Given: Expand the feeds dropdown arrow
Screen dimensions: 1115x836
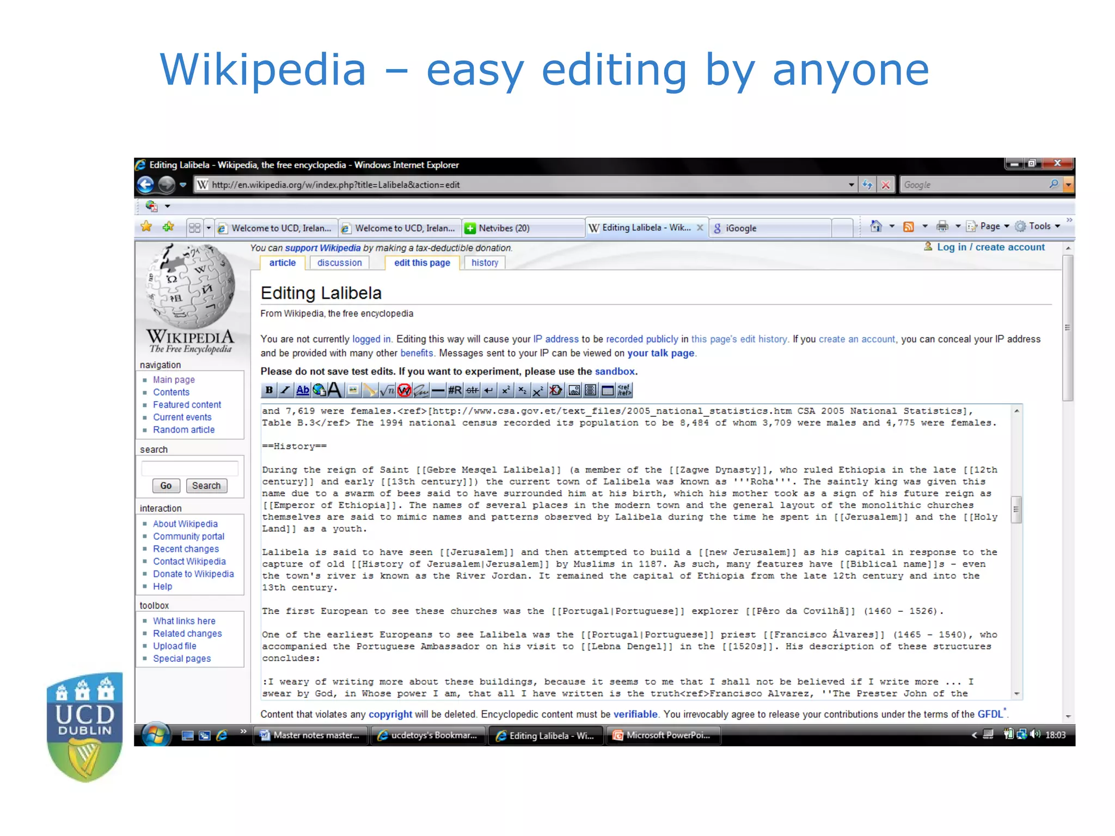Looking at the screenshot, I should pos(925,226).
